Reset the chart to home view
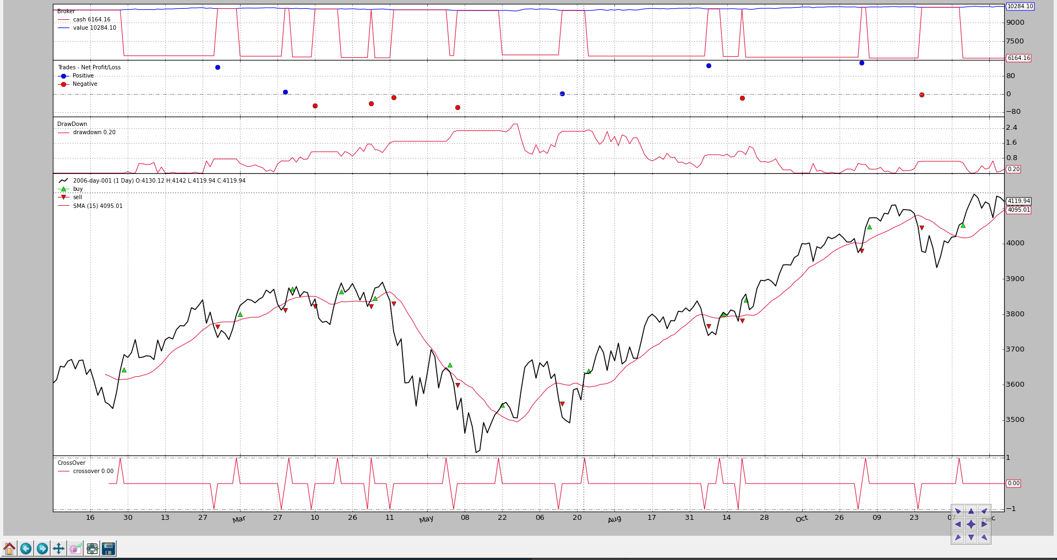1057x560 pixels. (x=9, y=548)
